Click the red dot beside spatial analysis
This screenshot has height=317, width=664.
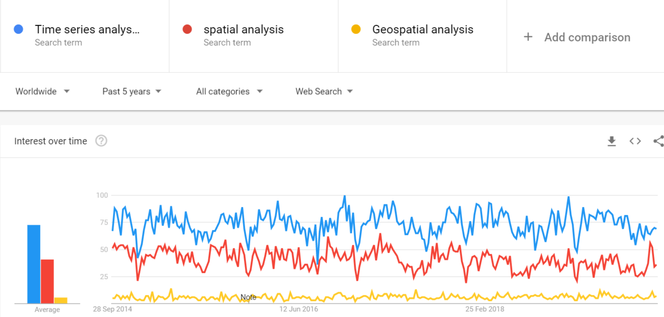point(187,29)
